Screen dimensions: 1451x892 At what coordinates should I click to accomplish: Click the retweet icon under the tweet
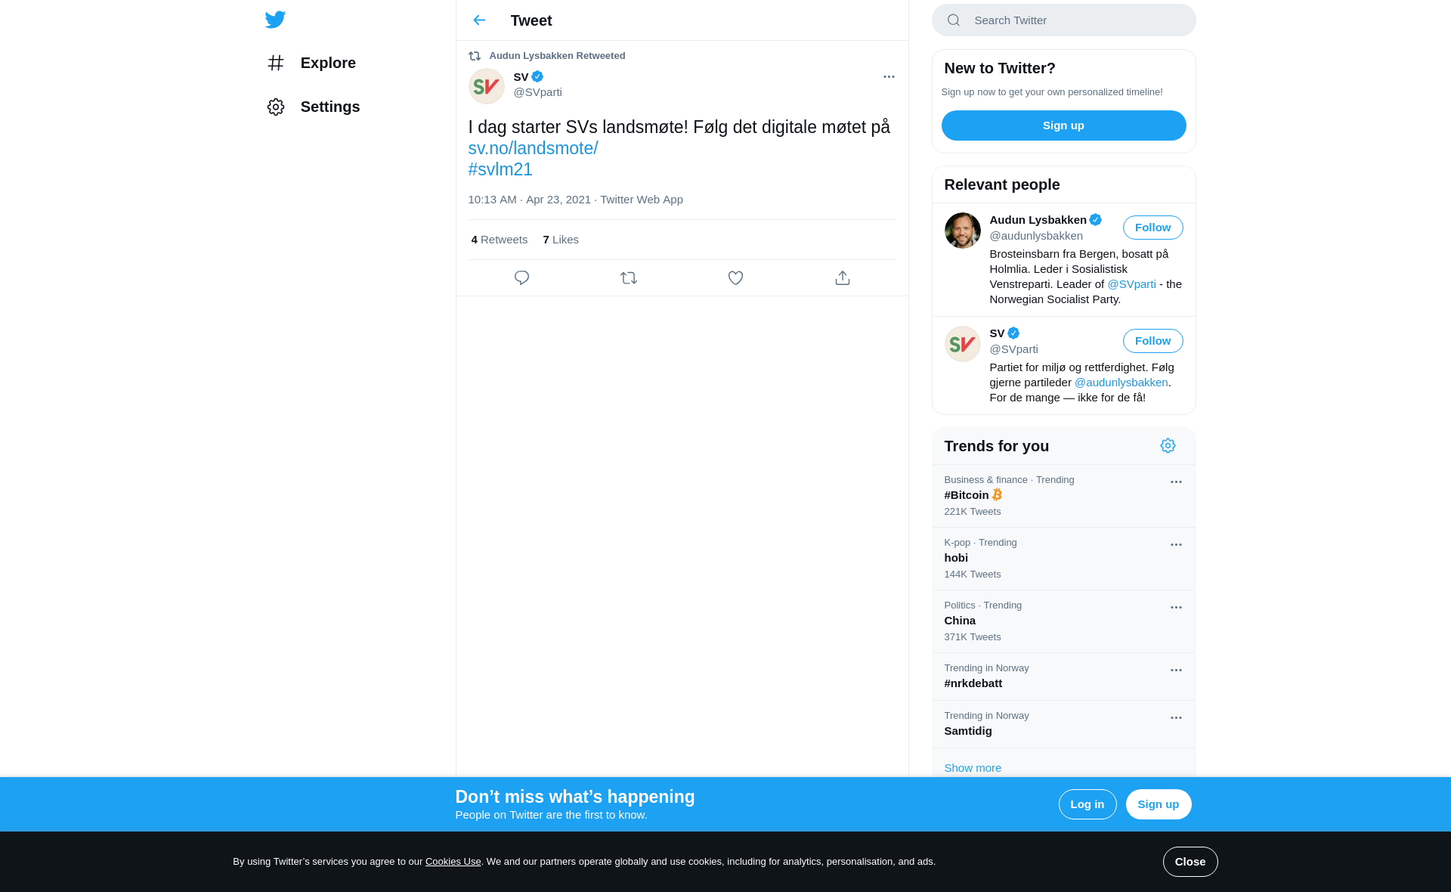point(629,278)
